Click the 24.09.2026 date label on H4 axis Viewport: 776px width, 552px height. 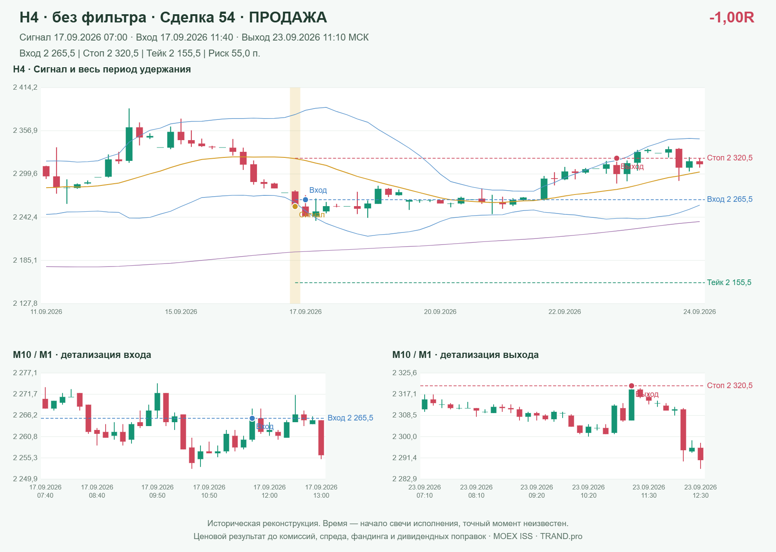pos(699,312)
